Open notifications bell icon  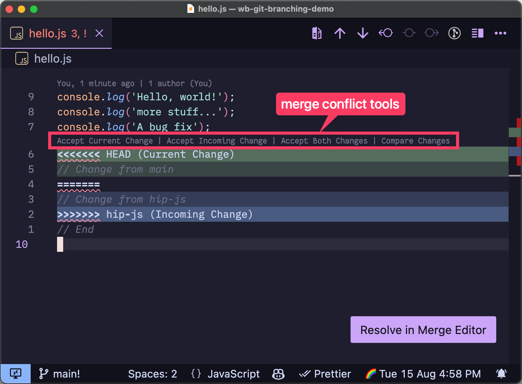(x=501, y=374)
